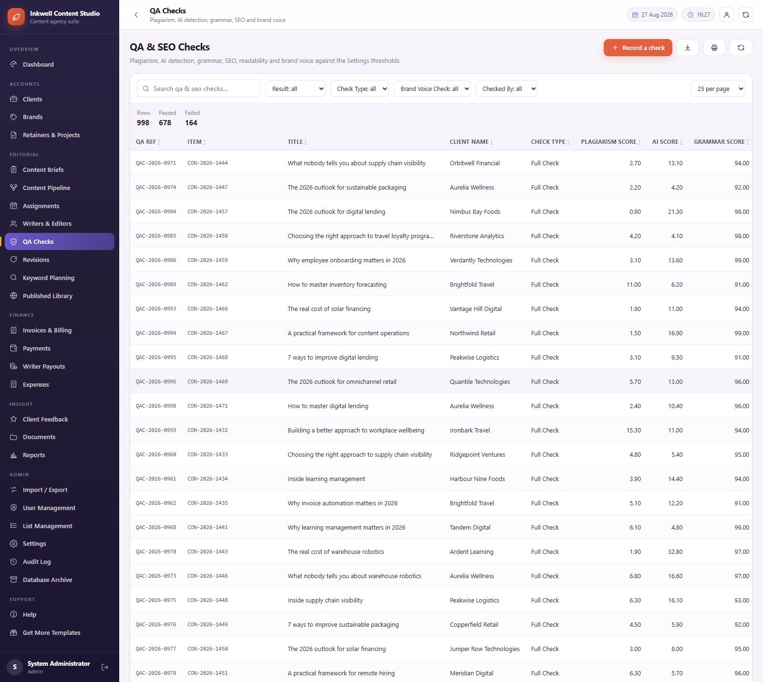
Task: Go to User Management
Action: (x=60, y=508)
